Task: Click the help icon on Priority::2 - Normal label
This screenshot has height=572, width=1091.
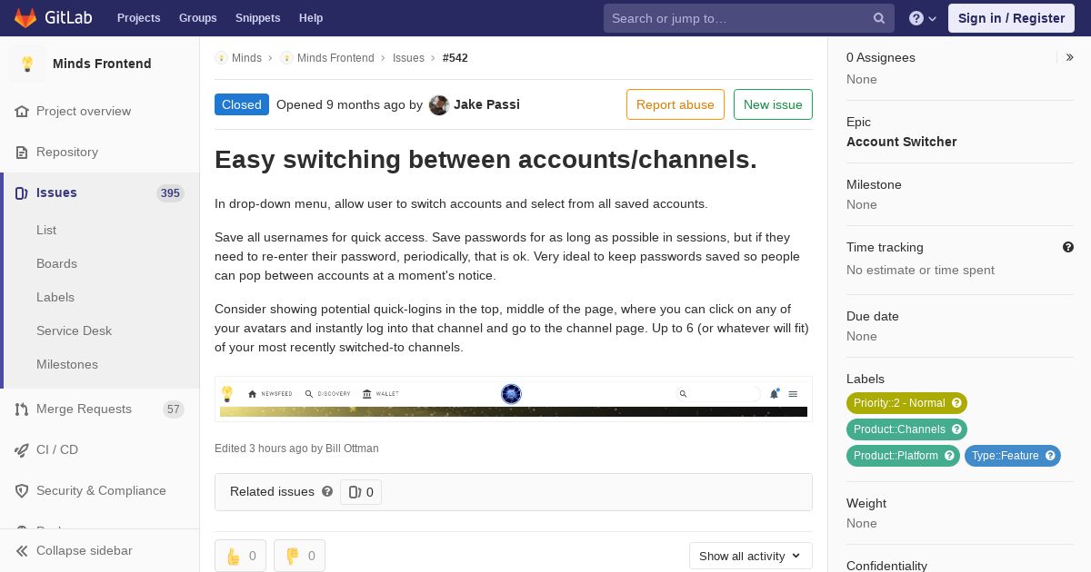Action: pyautogui.click(x=956, y=403)
